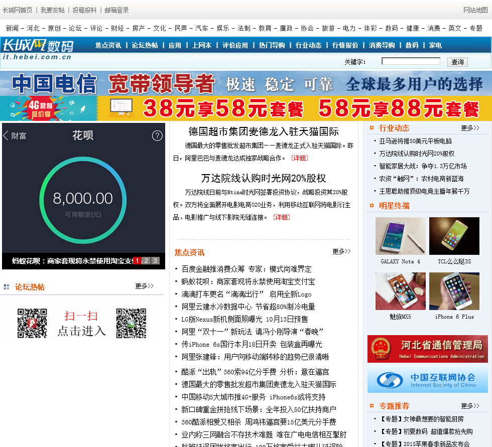Image resolution: width=492 pixels, height=447 pixels.
Task: Open 滴滴打车更名"滴滴出行" article
Action: click(x=247, y=294)
